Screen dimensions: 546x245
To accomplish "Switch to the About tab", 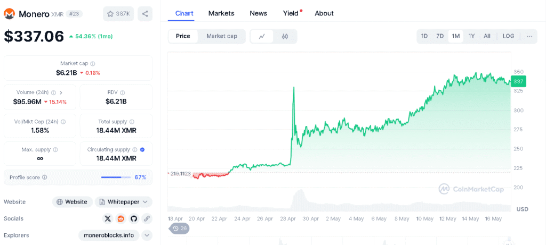I will tap(324, 13).
